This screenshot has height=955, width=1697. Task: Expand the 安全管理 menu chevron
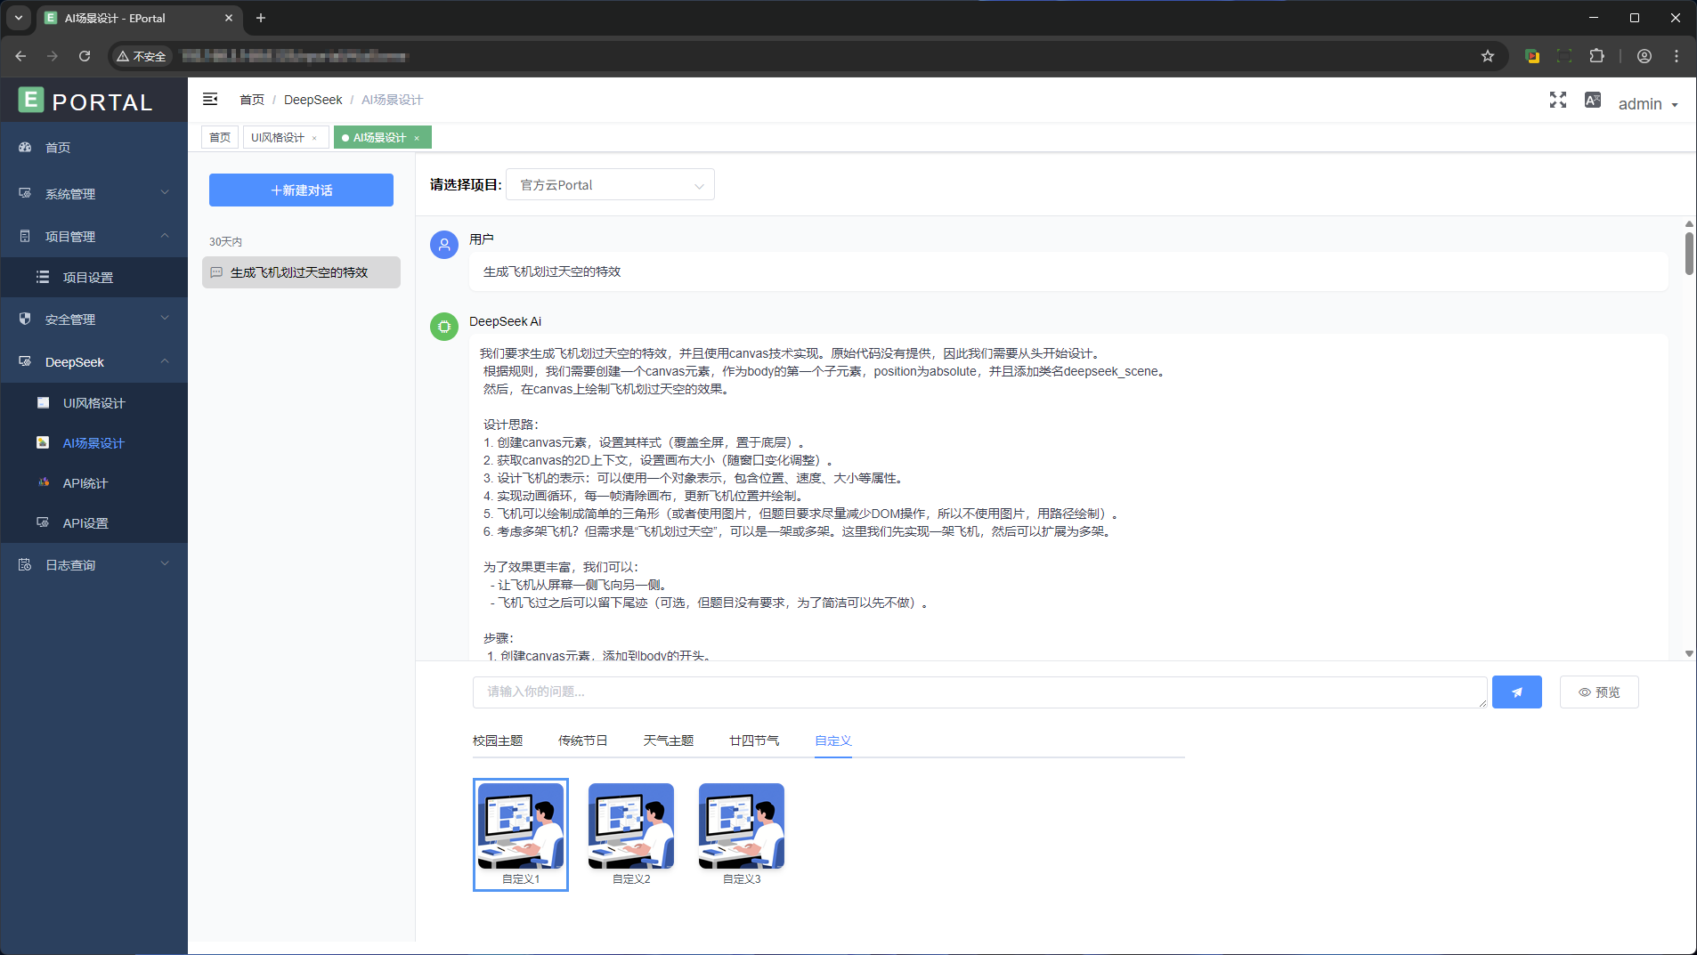pyautogui.click(x=165, y=318)
